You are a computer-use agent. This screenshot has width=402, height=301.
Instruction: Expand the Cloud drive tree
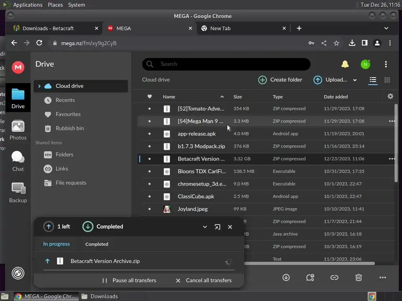coord(39,86)
